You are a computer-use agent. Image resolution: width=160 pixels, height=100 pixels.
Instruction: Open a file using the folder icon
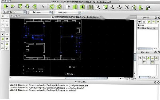pos(13,6)
